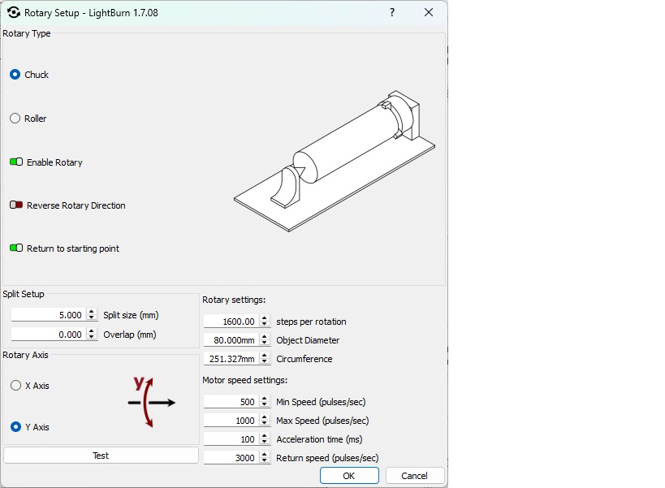
Task: Increase Split size with up arrow
Action: (91, 312)
